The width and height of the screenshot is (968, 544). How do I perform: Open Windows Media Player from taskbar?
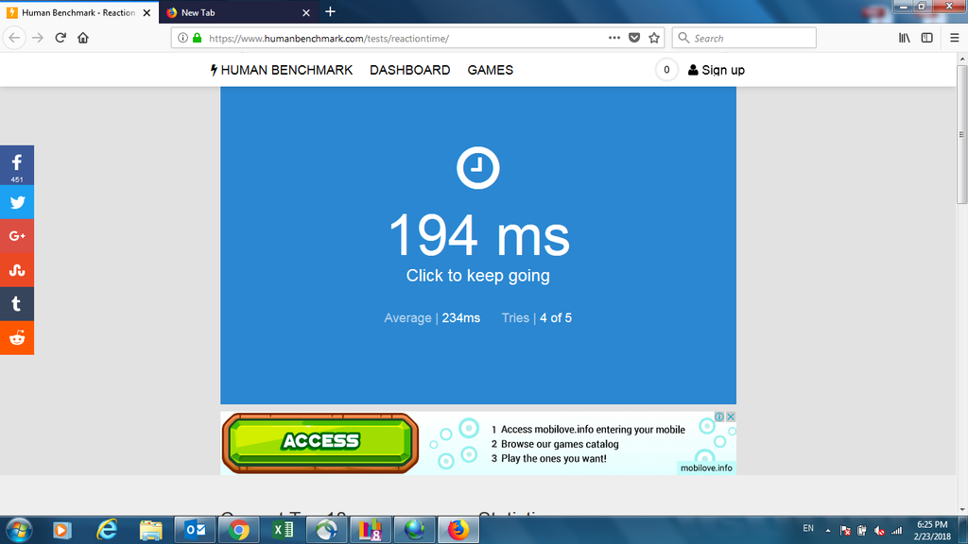pyautogui.click(x=62, y=530)
